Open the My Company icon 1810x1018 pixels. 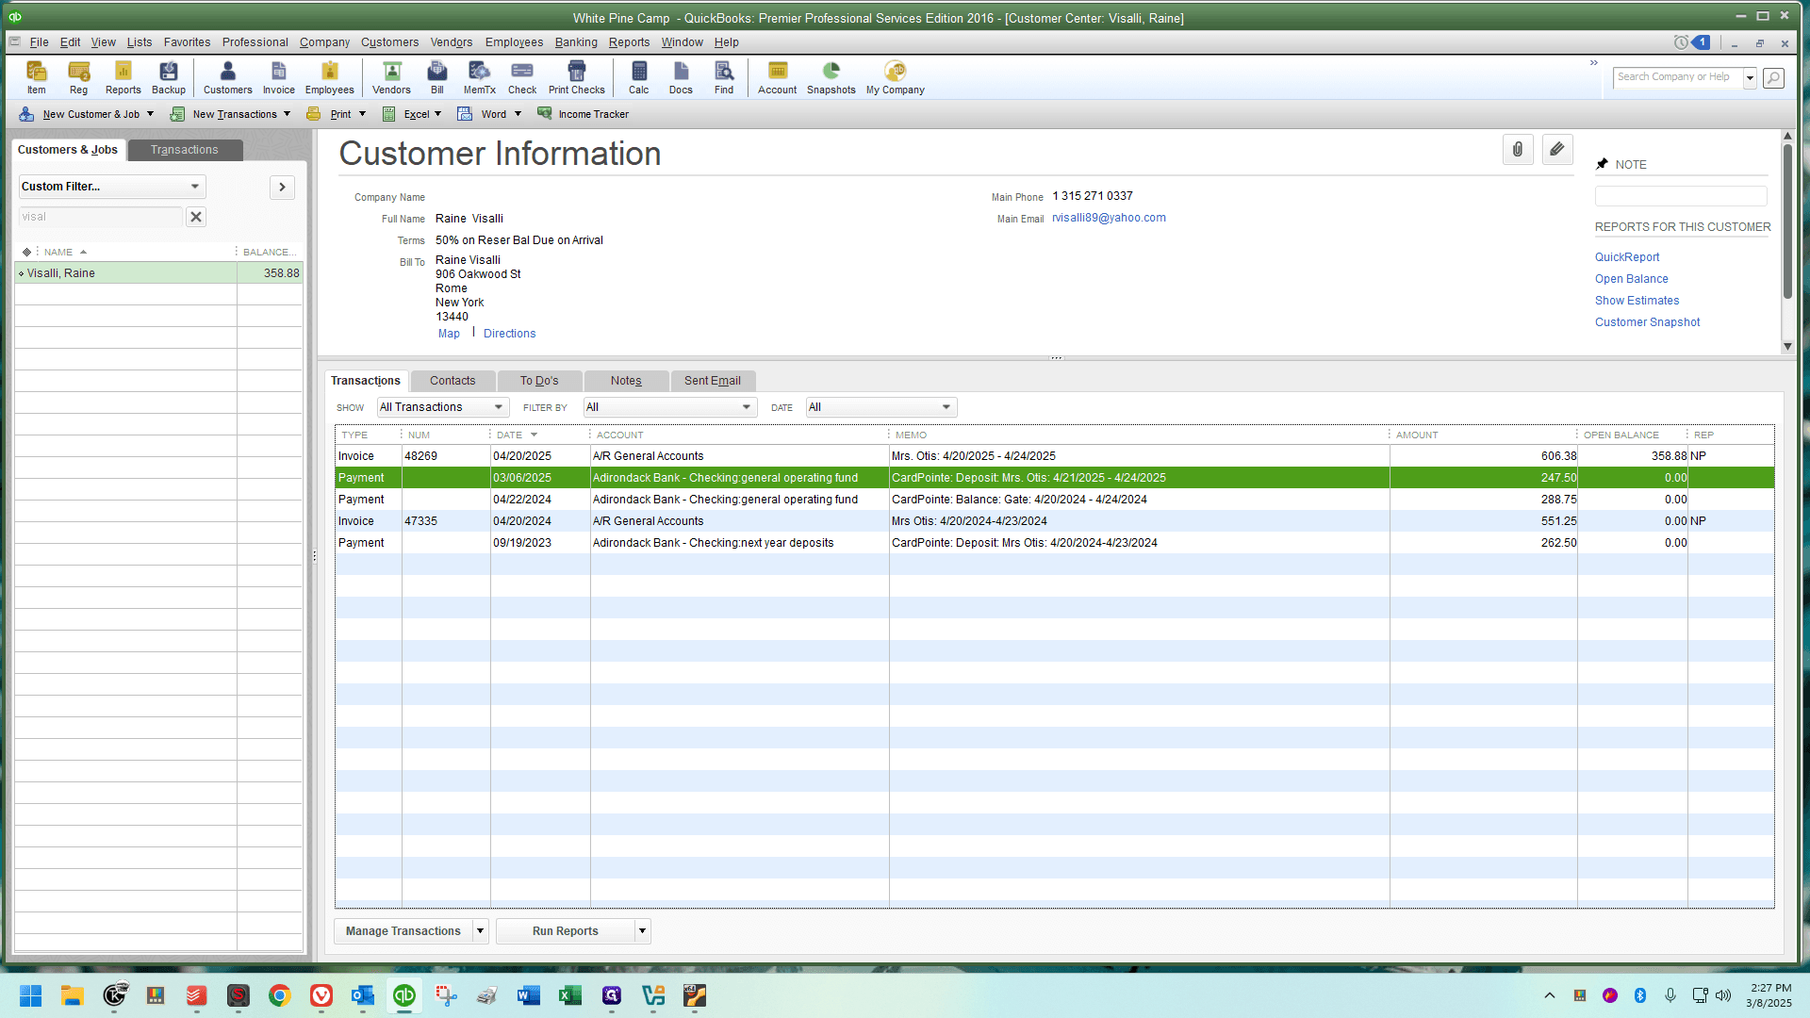coord(896,77)
